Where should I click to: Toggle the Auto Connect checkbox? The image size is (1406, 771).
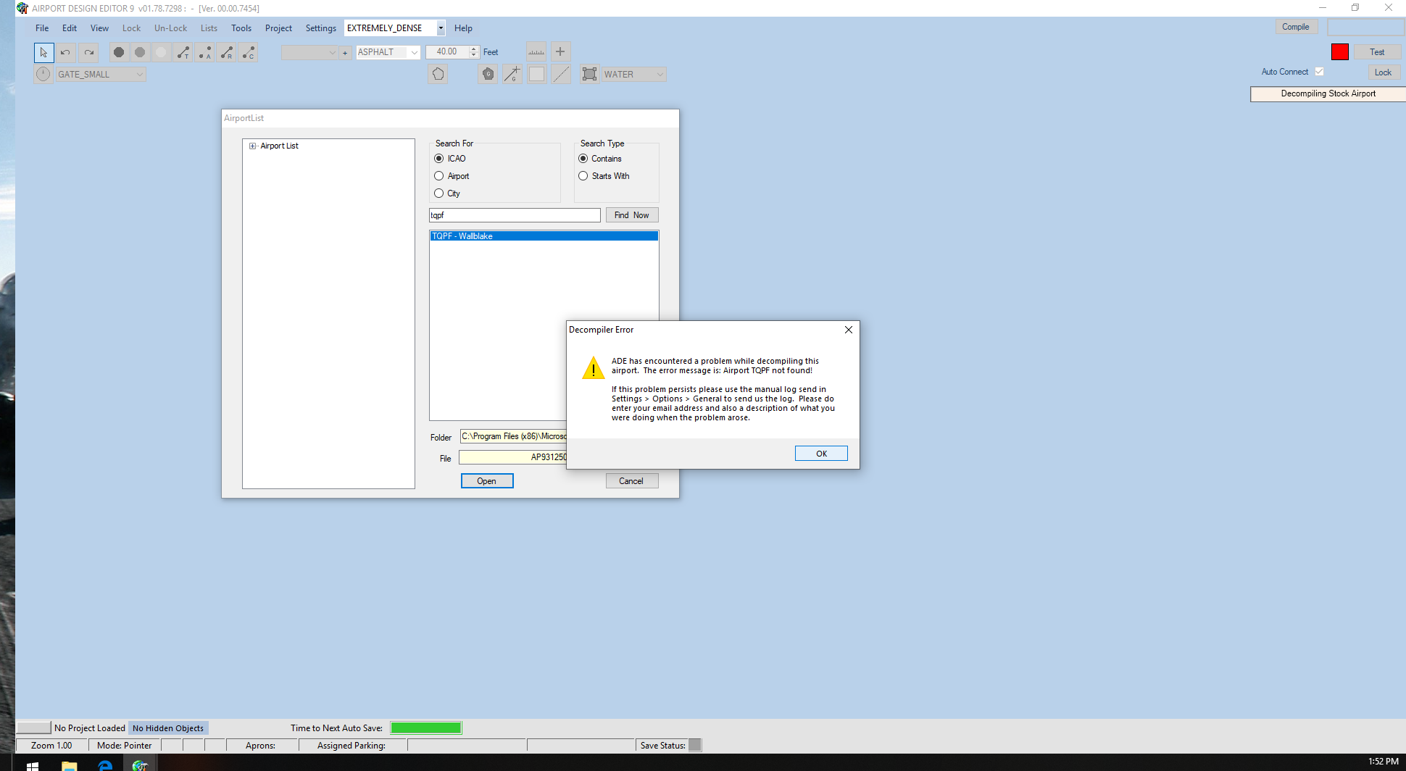[x=1319, y=72]
